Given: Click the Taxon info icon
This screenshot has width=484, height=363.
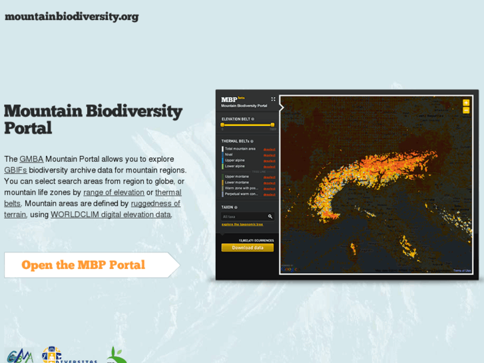Looking at the screenshot, I should (x=236, y=207).
